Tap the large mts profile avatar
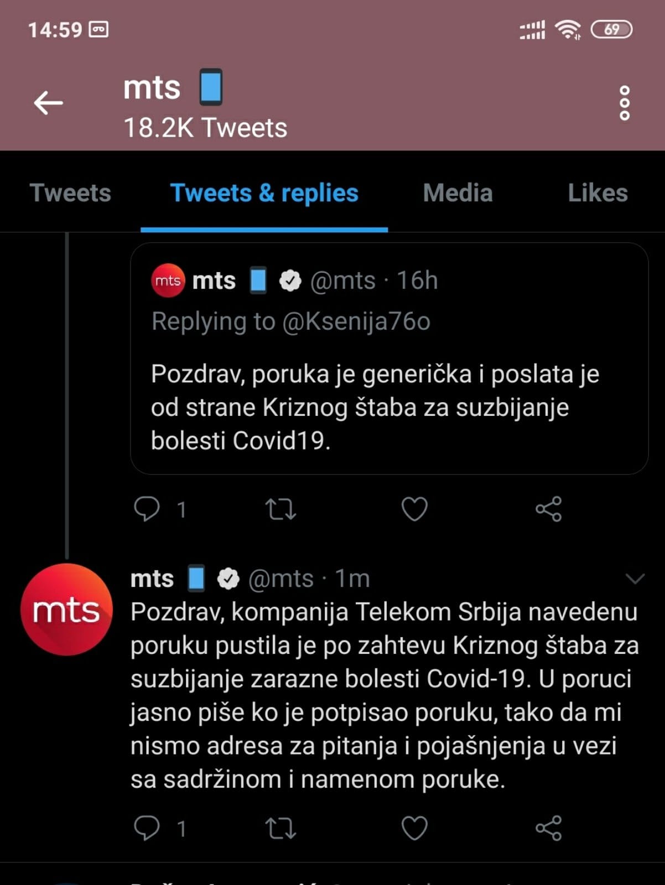Screen dimensions: 665x885 tap(66, 610)
